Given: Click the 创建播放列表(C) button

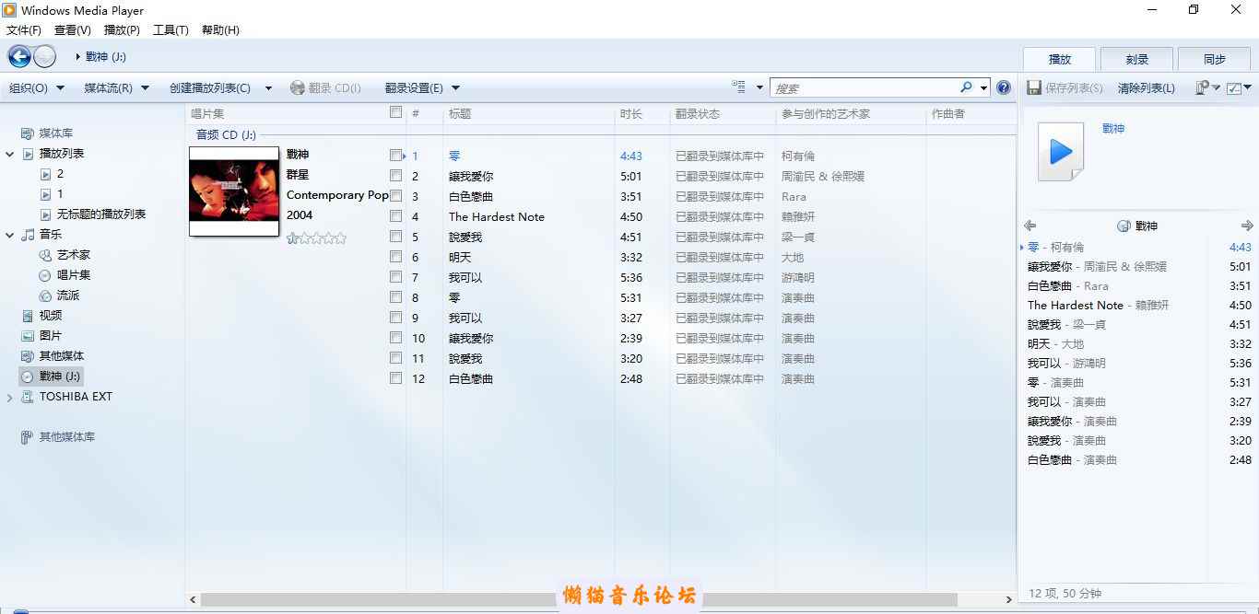Looking at the screenshot, I should 210,88.
